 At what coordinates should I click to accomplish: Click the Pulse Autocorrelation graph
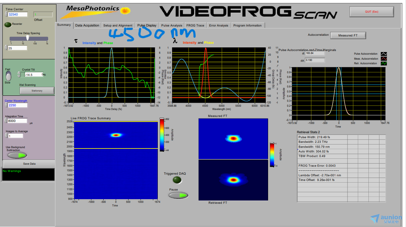(x=339, y=93)
